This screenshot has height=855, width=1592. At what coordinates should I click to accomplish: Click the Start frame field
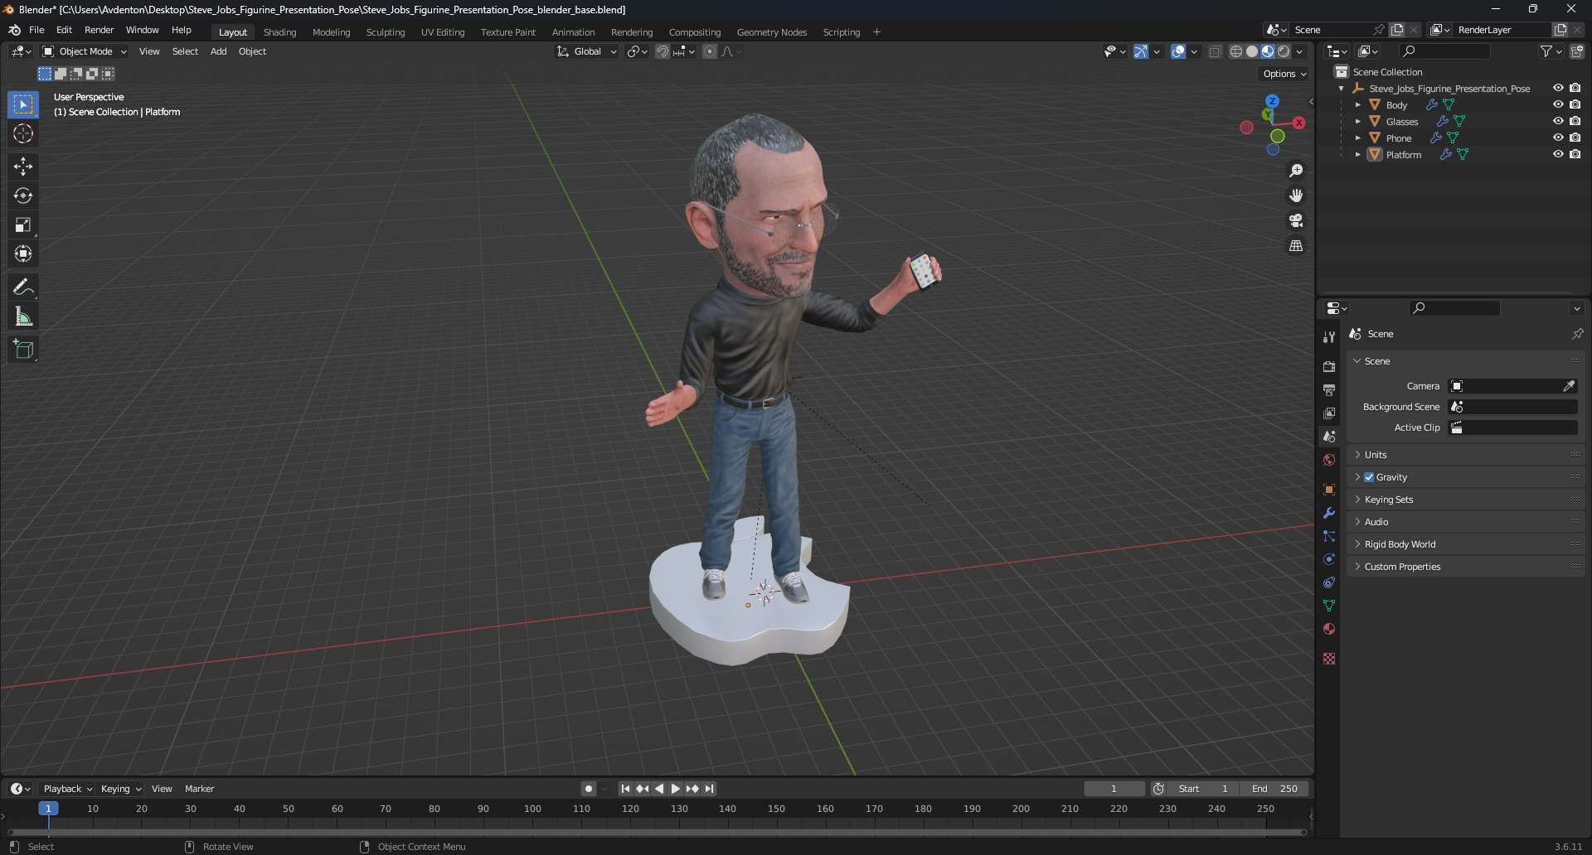pos(1205,789)
